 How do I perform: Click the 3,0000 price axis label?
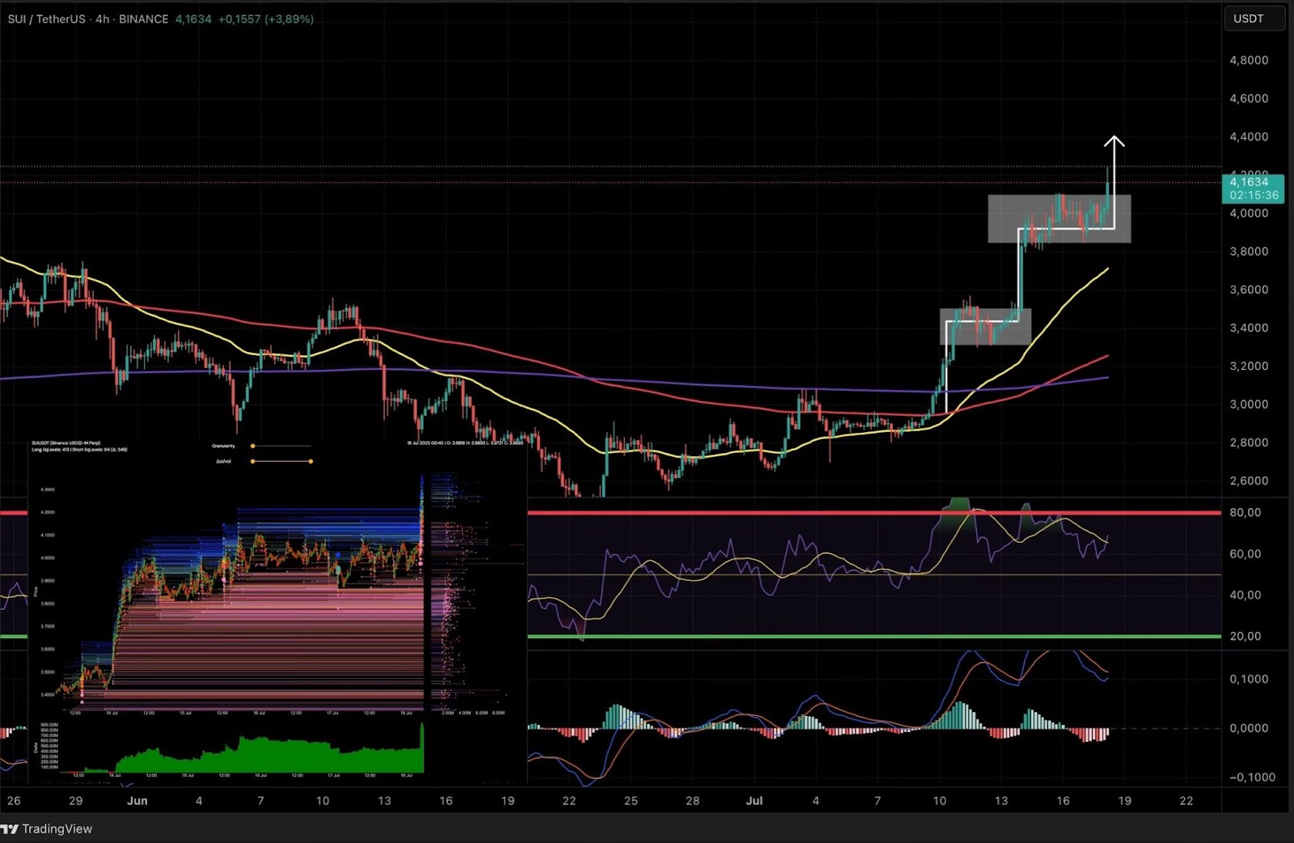click(x=1249, y=404)
